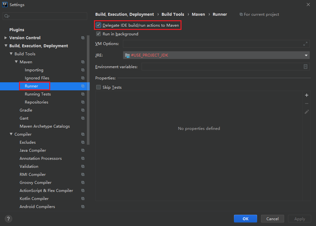Click the project-level icon beside Groovy Compiler
Screen dimensions: 316x226
83,183
